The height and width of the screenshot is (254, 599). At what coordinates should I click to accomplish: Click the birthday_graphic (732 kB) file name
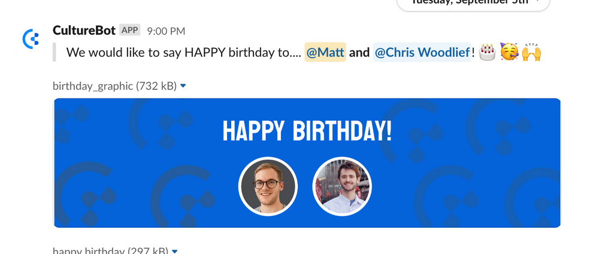[x=114, y=86]
